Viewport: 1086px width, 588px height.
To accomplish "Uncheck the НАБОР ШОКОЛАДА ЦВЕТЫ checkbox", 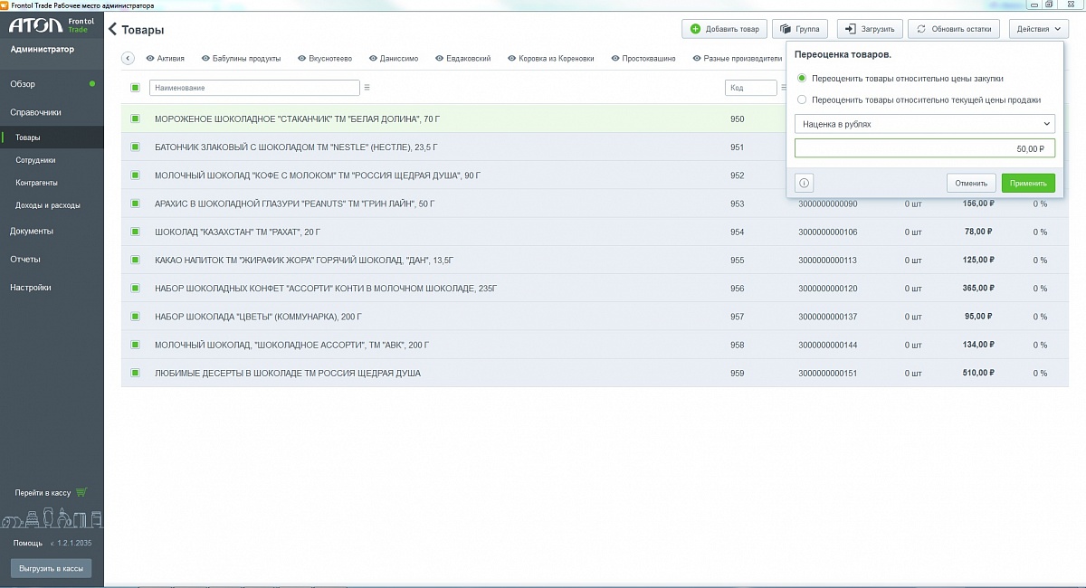I will tap(135, 317).
